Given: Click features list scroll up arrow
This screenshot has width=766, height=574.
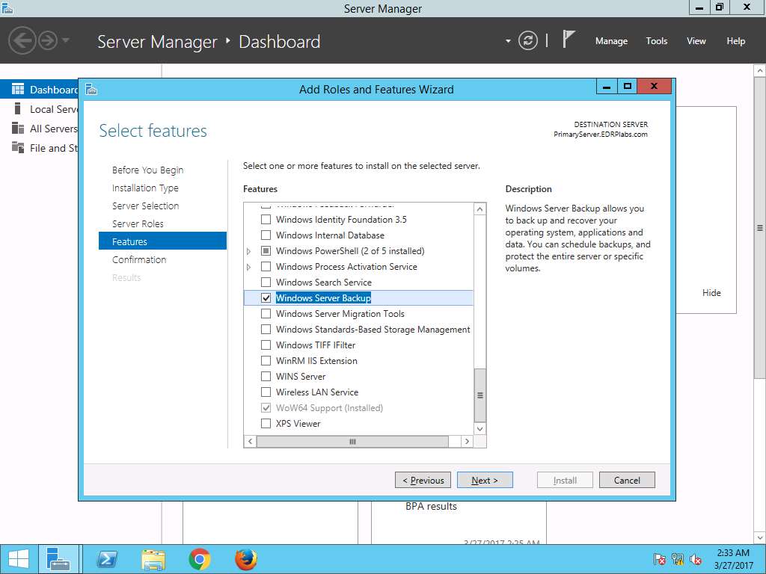Looking at the screenshot, I should pos(480,209).
